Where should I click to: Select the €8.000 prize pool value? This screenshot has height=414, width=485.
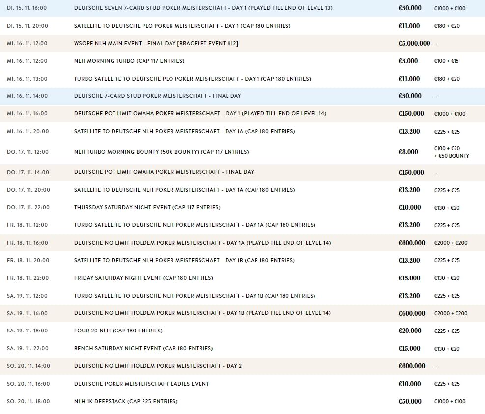pyautogui.click(x=408, y=152)
